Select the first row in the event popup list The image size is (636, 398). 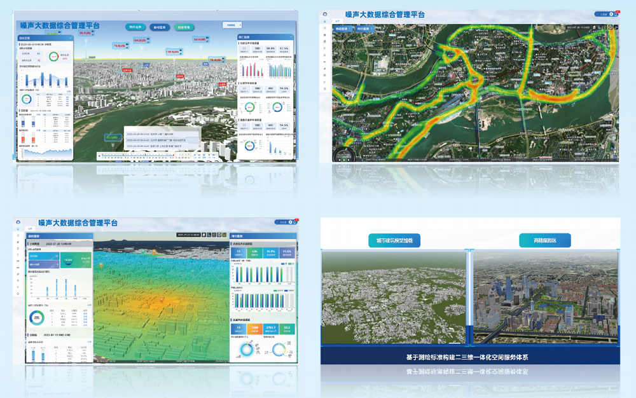(x=157, y=134)
